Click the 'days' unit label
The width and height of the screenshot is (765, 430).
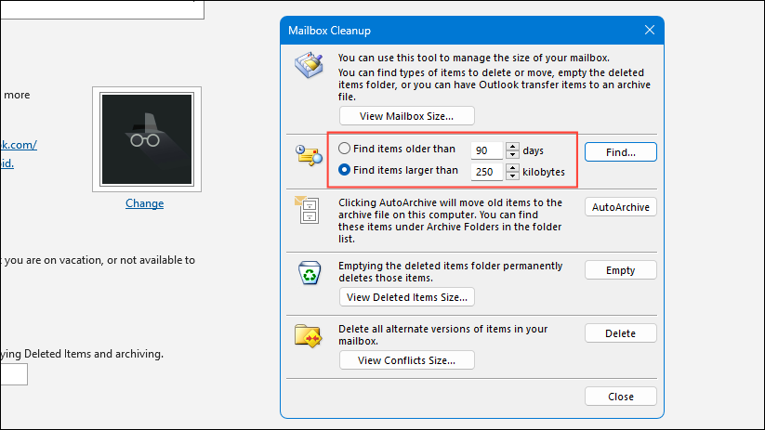pos(534,150)
